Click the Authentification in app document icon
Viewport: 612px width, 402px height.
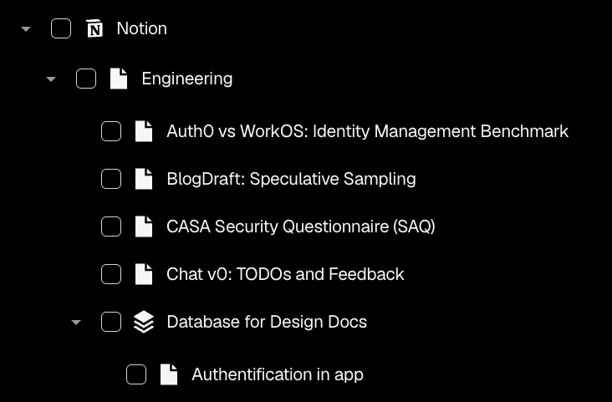tap(170, 374)
